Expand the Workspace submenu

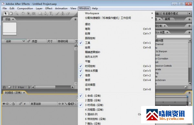(117, 13)
